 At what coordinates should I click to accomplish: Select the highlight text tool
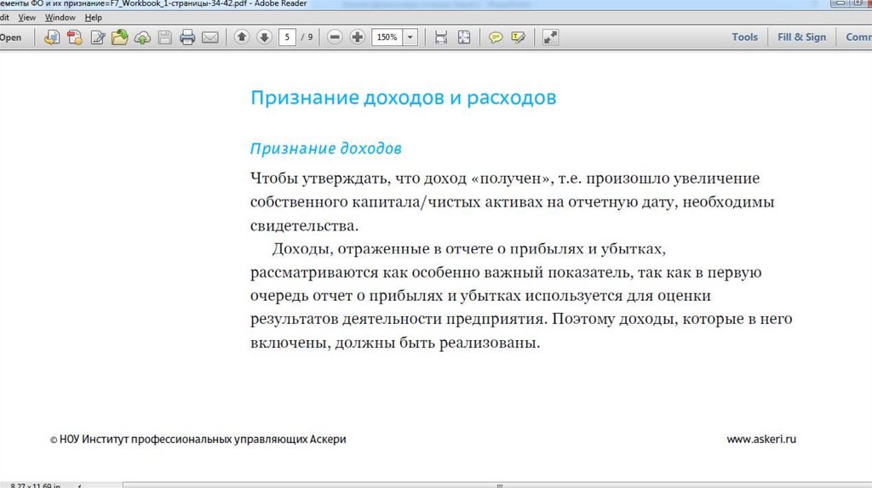coord(518,37)
